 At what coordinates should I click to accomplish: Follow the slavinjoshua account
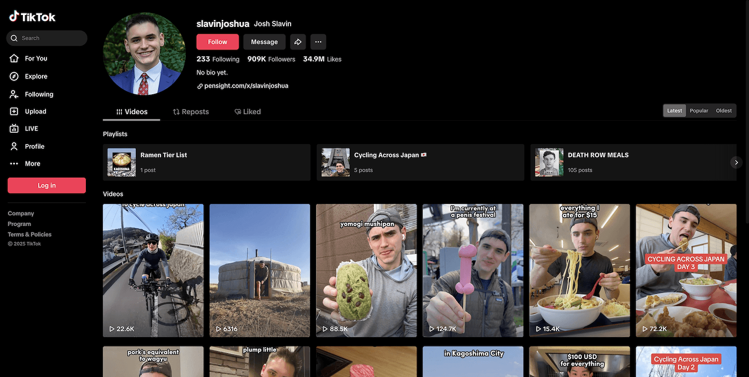point(217,42)
